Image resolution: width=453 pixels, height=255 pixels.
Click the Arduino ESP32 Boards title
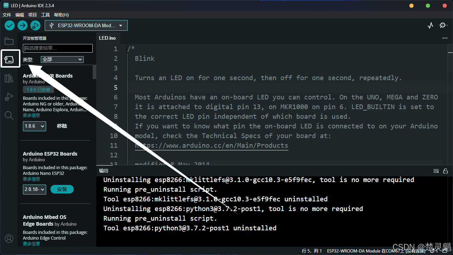click(x=50, y=154)
